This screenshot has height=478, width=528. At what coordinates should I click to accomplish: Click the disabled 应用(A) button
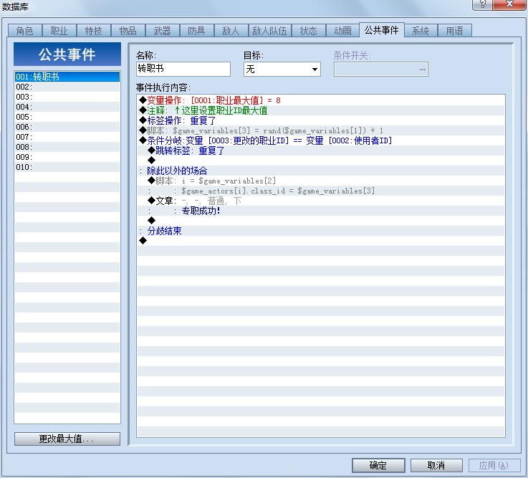click(x=494, y=465)
